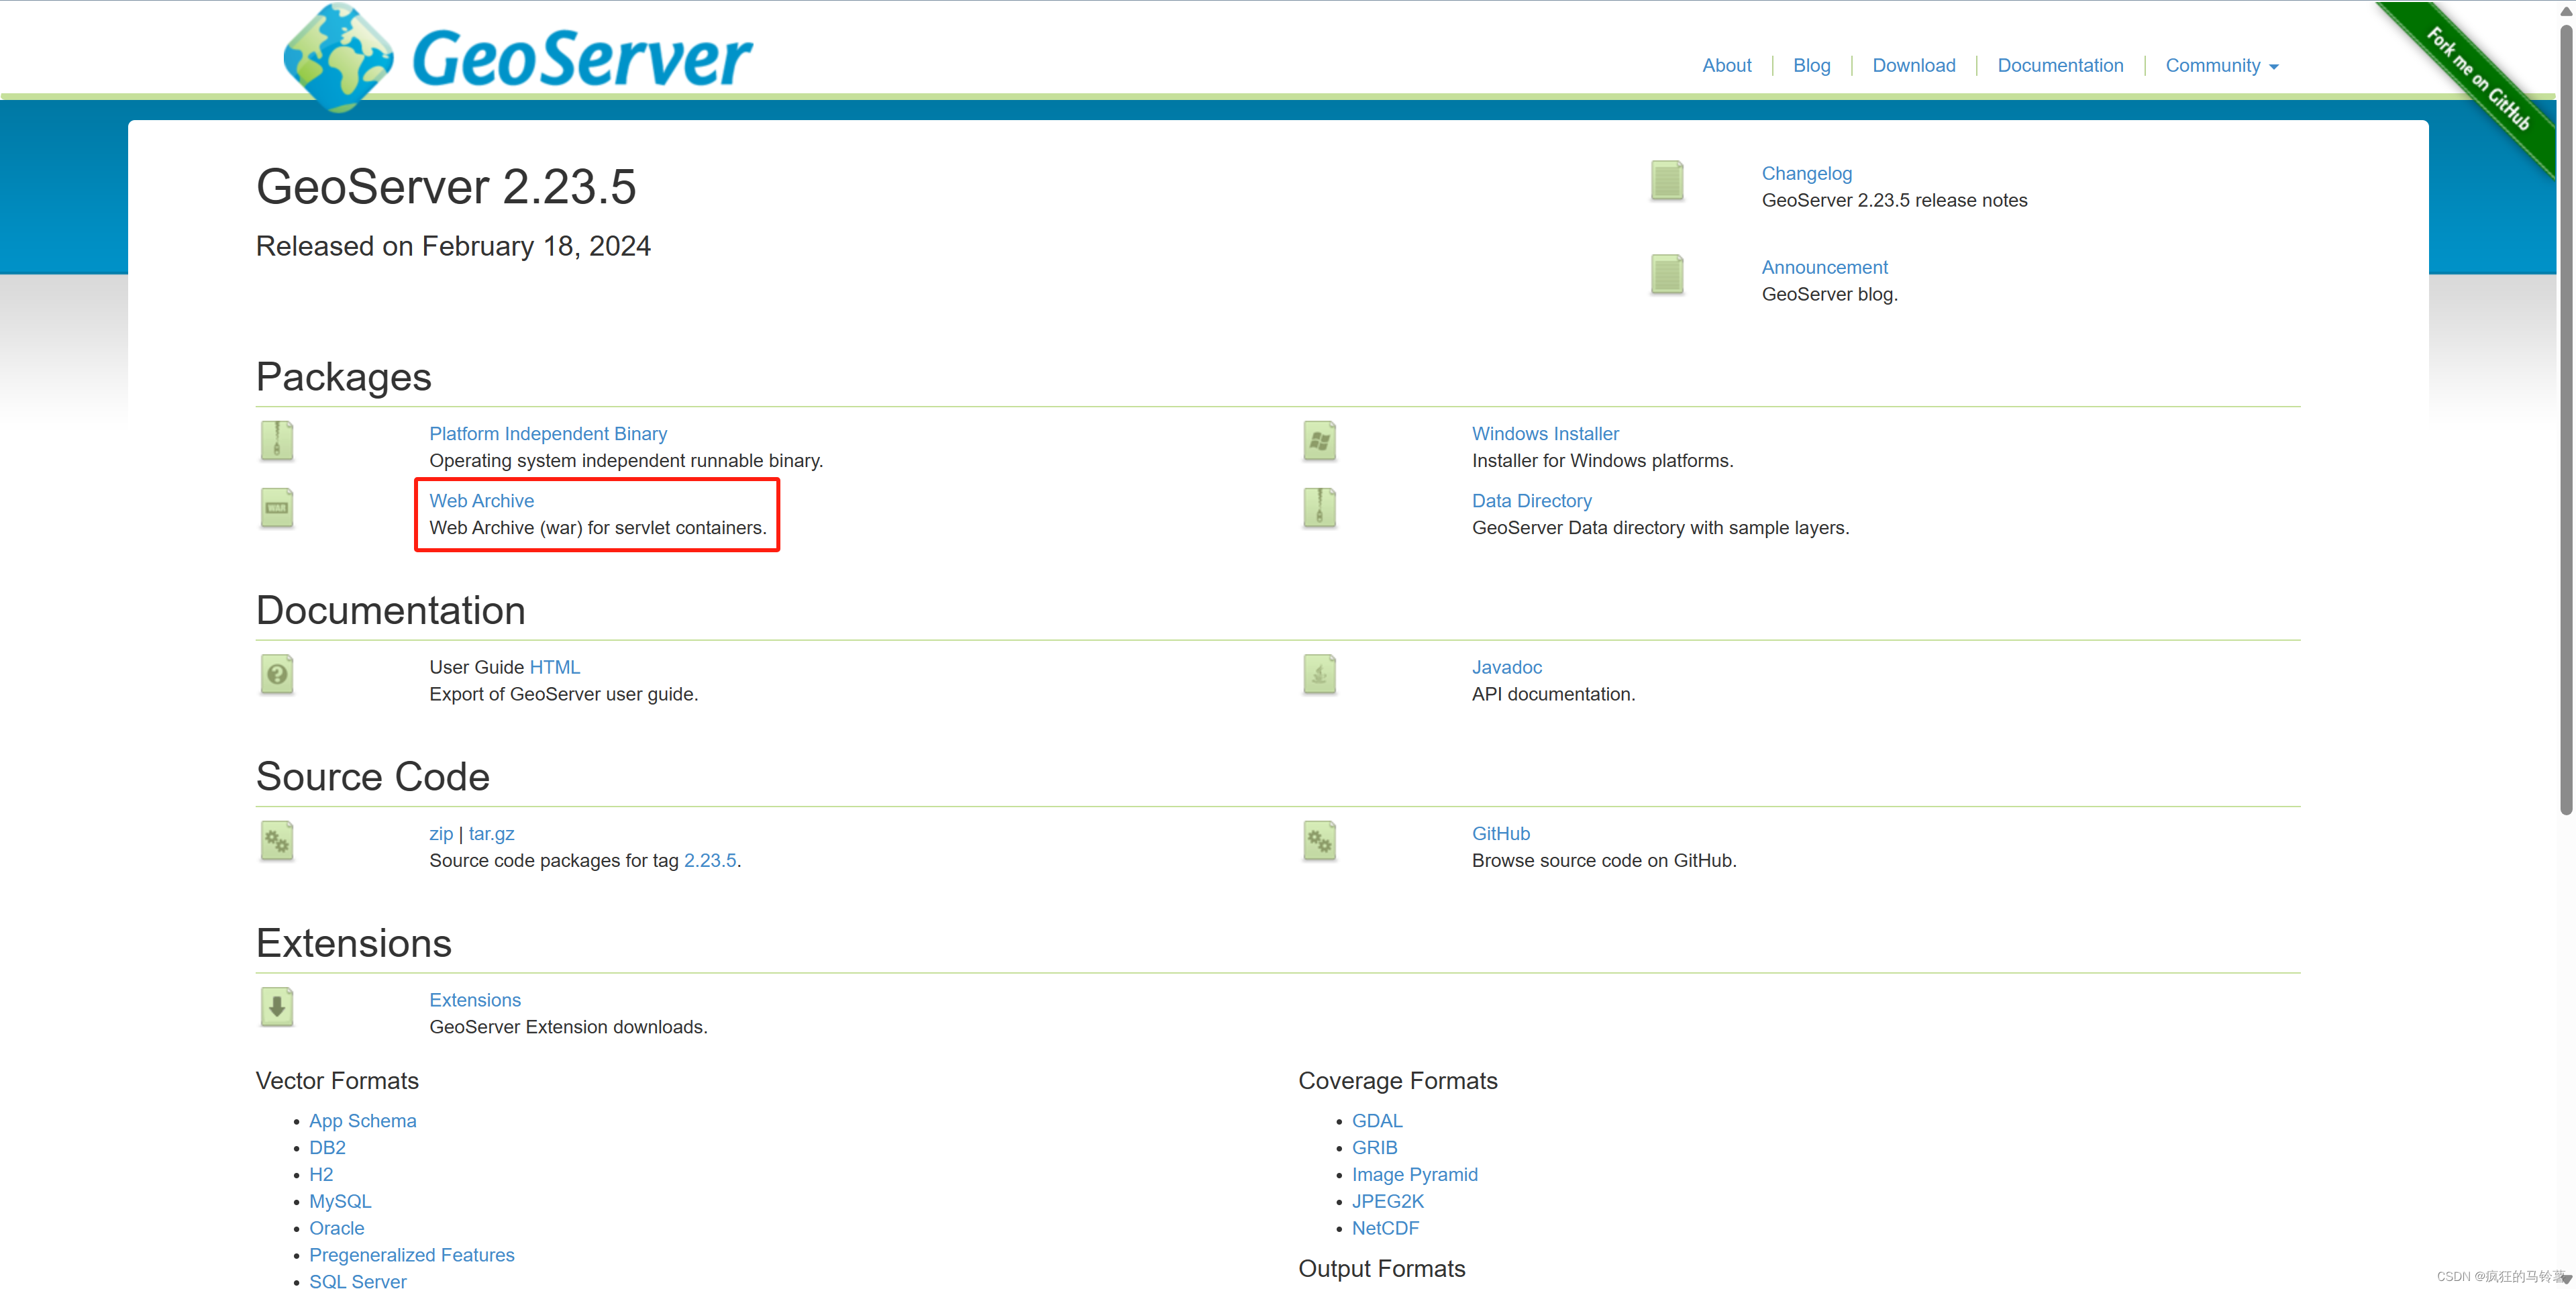This screenshot has height=1289, width=2576.
Task: Click the Extensions download arrow icon
Action: 277,1007
